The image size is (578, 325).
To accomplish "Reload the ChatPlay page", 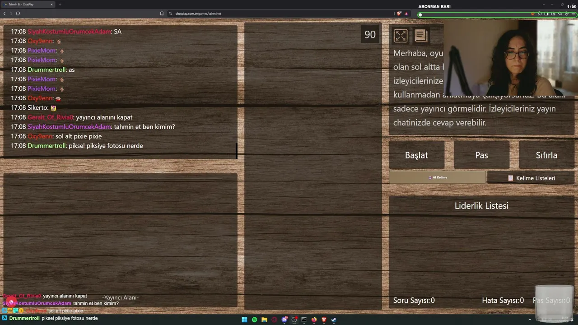I will [18, 14].
